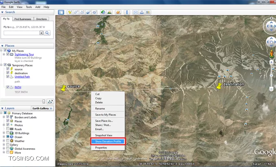Click the Untitled Path link
The width and height of the screenshot is (276, 167).
(22, 77)
